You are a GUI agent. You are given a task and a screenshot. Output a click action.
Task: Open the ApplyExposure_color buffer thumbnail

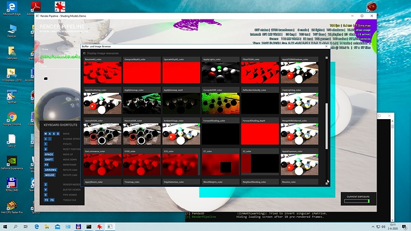pos(300,164)
